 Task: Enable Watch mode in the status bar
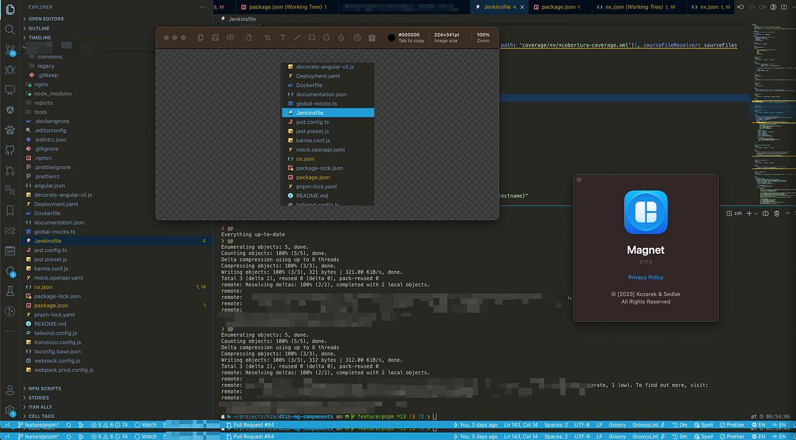click(x=145, y=425)
